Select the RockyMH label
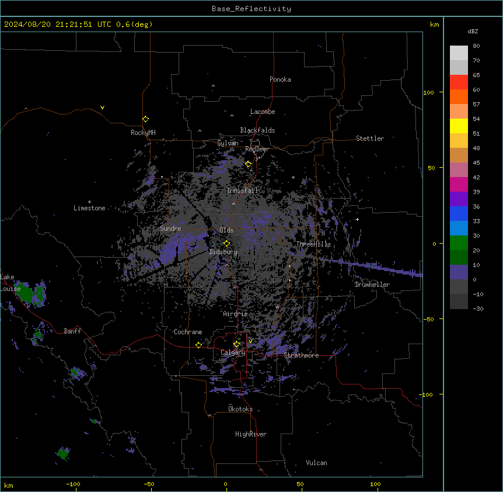The image size is (503, 492). click(x=143, y=133)
